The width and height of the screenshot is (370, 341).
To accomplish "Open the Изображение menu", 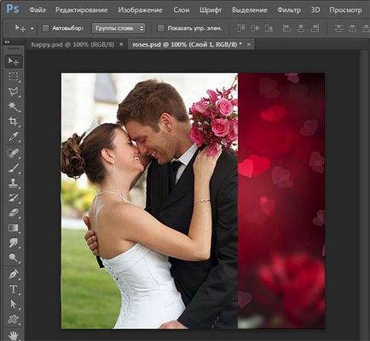I will point(141,10).
